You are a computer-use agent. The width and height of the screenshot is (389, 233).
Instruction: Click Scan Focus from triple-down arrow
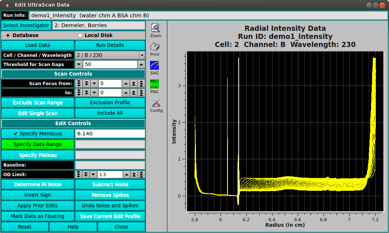click(79, 83)
